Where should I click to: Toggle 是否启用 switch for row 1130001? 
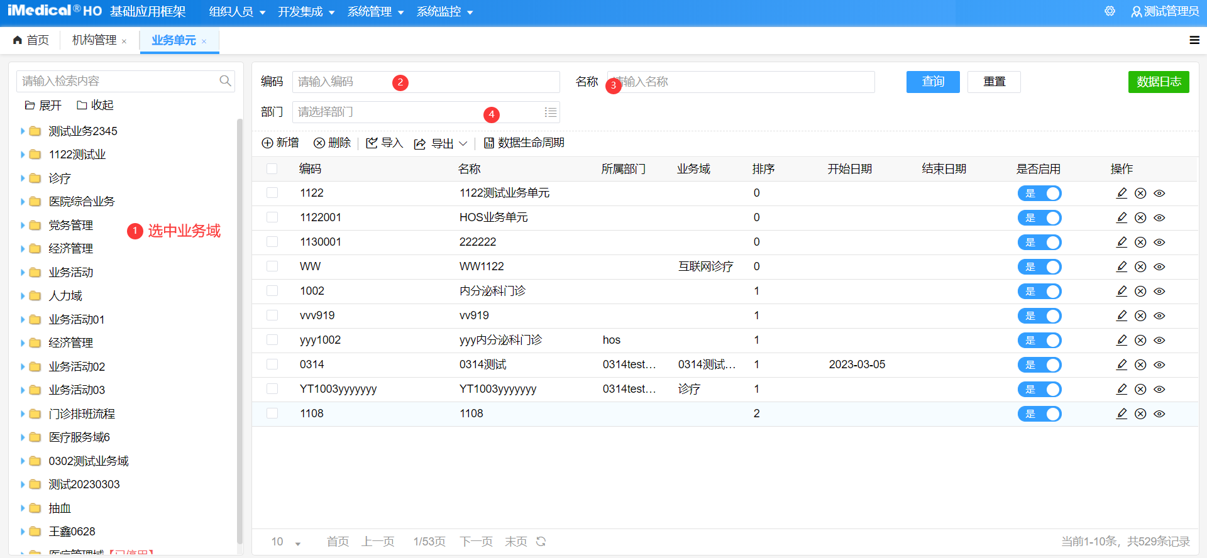pyautogui.click(x=1039, y=243)
